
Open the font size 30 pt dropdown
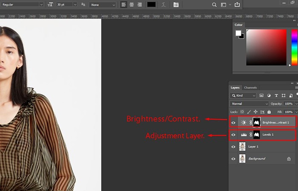(x=75, y=5)
